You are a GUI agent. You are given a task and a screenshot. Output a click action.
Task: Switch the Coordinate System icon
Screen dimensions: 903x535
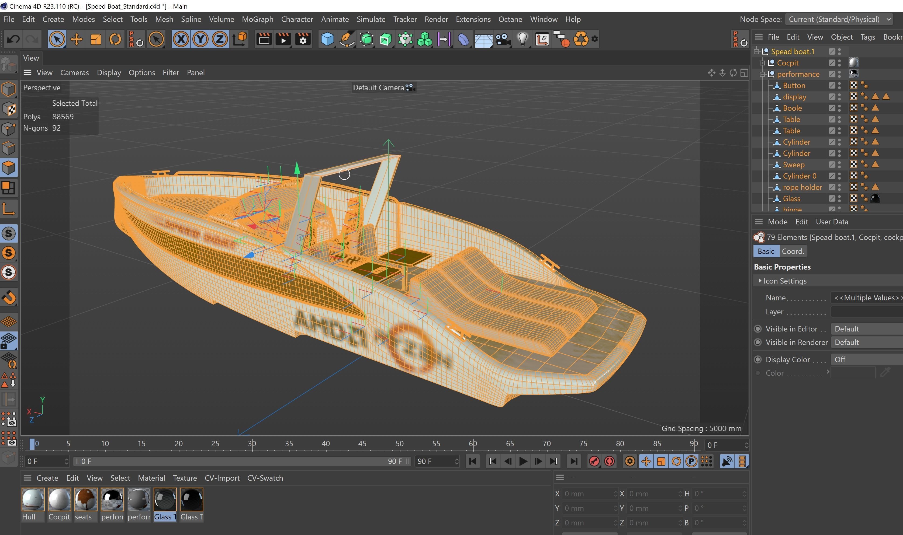coord(240,39)
